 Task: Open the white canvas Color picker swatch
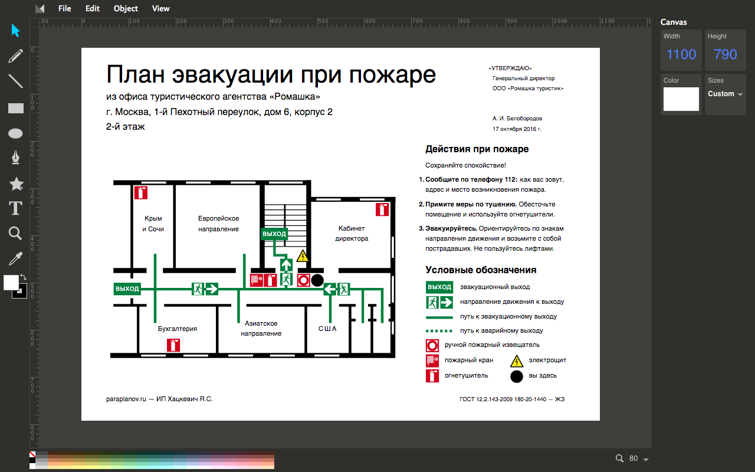(681, 99)
